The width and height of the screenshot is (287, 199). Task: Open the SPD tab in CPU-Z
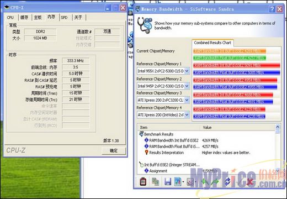coord(64,17)
